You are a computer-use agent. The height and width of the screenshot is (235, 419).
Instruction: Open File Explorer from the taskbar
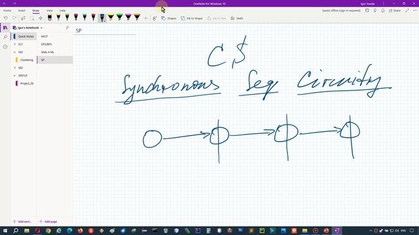click(x=27, y=230)
